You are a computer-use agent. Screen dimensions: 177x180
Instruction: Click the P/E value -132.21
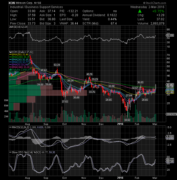73,11
